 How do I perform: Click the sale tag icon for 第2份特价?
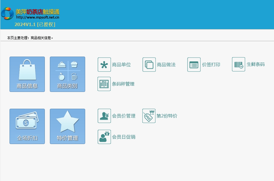(x=149, y=116)
